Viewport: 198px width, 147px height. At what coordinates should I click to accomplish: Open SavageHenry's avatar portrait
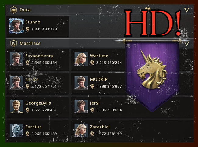point(16,59)
